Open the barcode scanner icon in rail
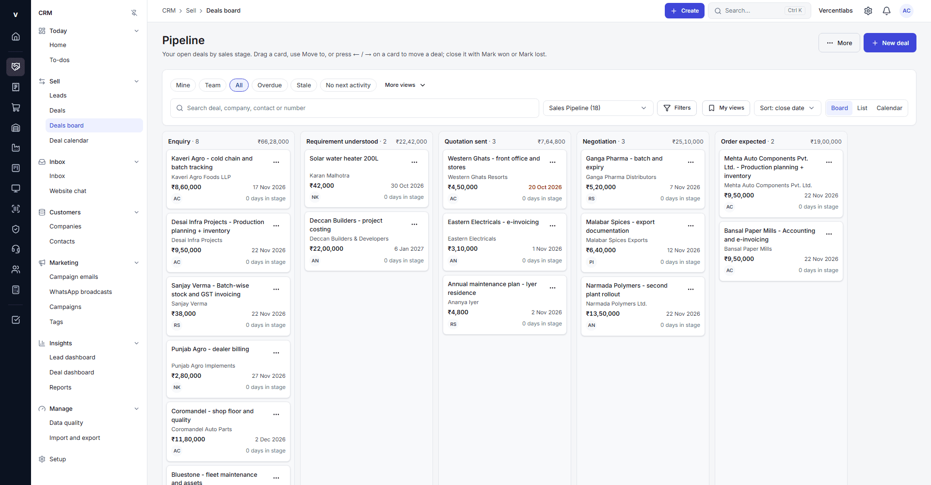The image size is (931, 485). tap(16, 209)
